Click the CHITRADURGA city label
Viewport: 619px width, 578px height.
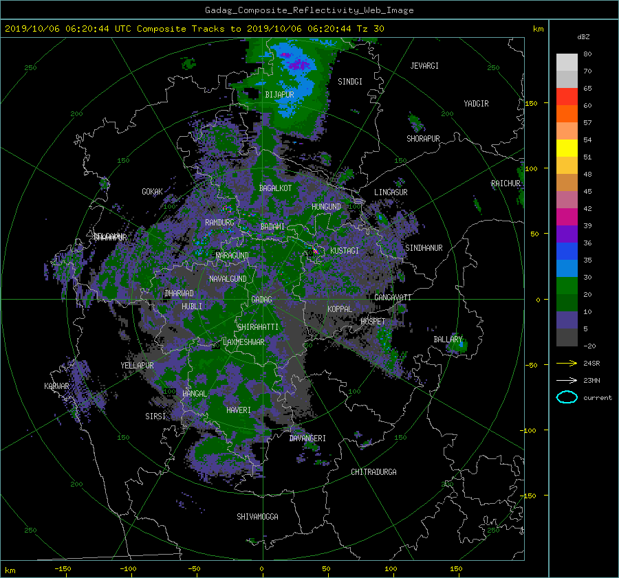click(x=374, y=472)
